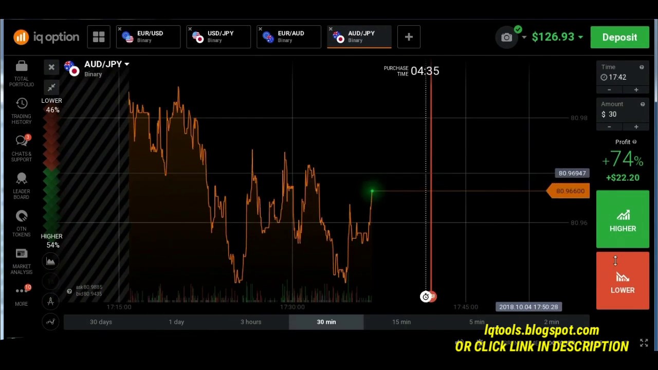Viewport: 658px width, 370px height.
Task: Open the account type arrow beside camera
Action: coord(524,38)
